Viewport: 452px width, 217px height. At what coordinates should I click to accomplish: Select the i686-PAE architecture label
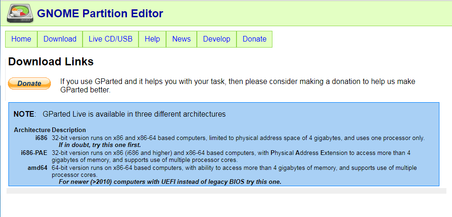pyautogui.click(x=34, y=153)
